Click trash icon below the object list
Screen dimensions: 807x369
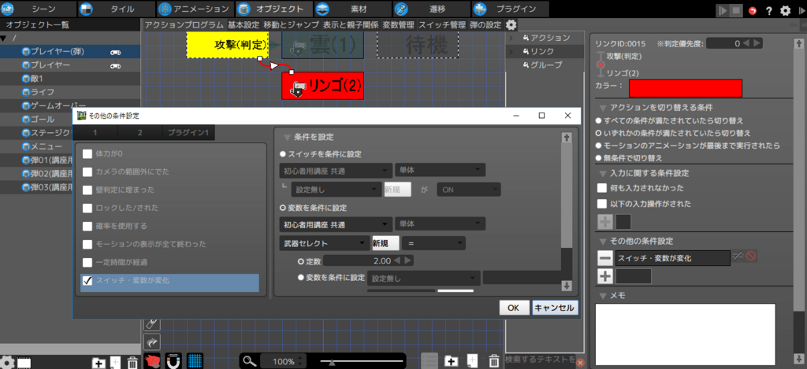pyautogui.click(x=132, y=363)
